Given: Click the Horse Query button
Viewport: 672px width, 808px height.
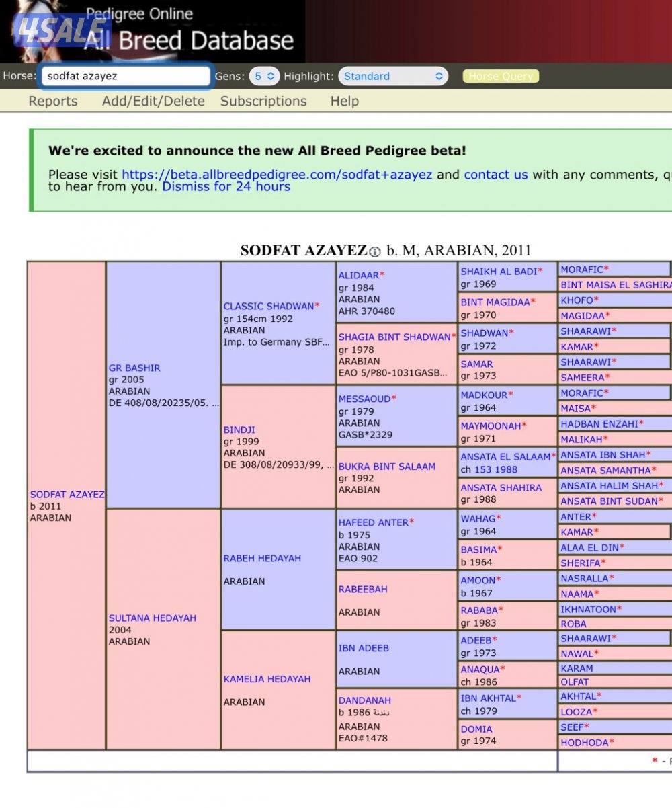Looking at the screenshot, I should (501, 76).
